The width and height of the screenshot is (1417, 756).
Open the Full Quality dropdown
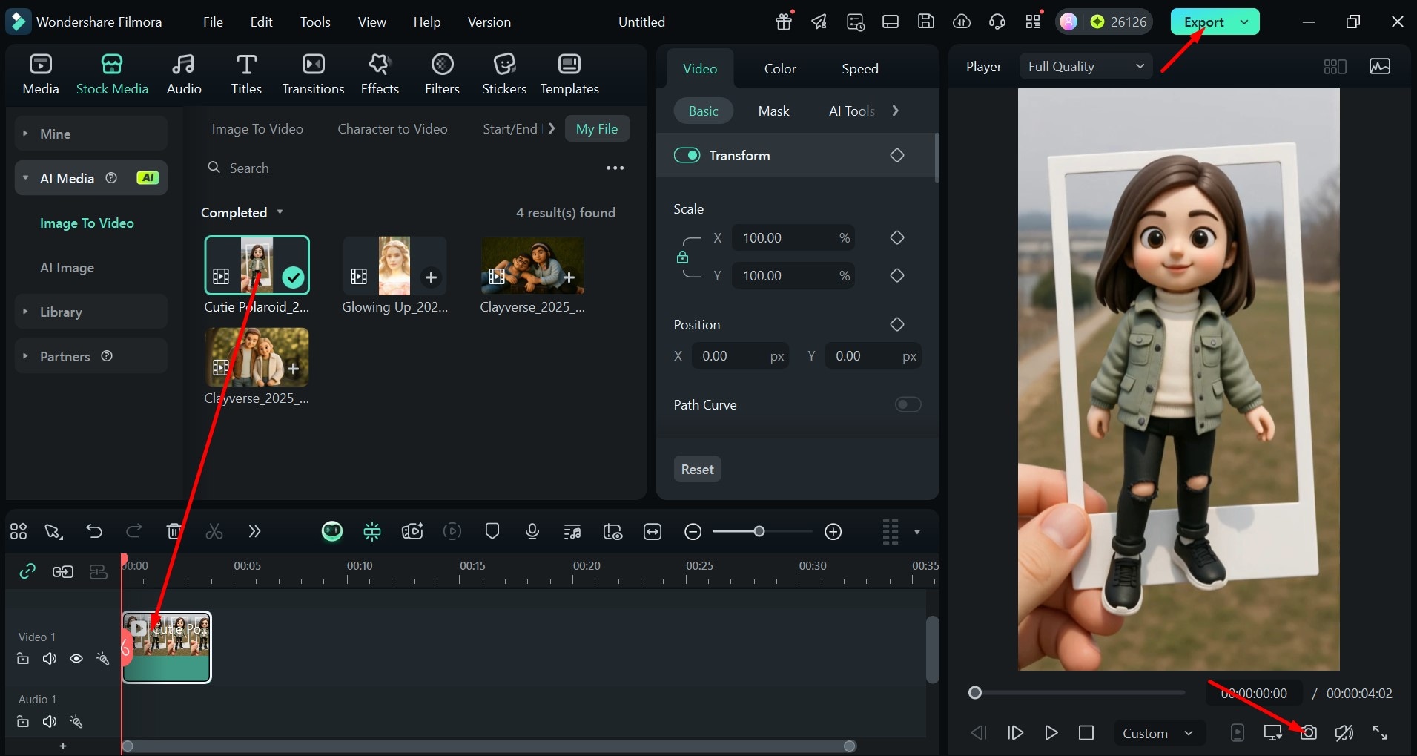(1086, 67)
